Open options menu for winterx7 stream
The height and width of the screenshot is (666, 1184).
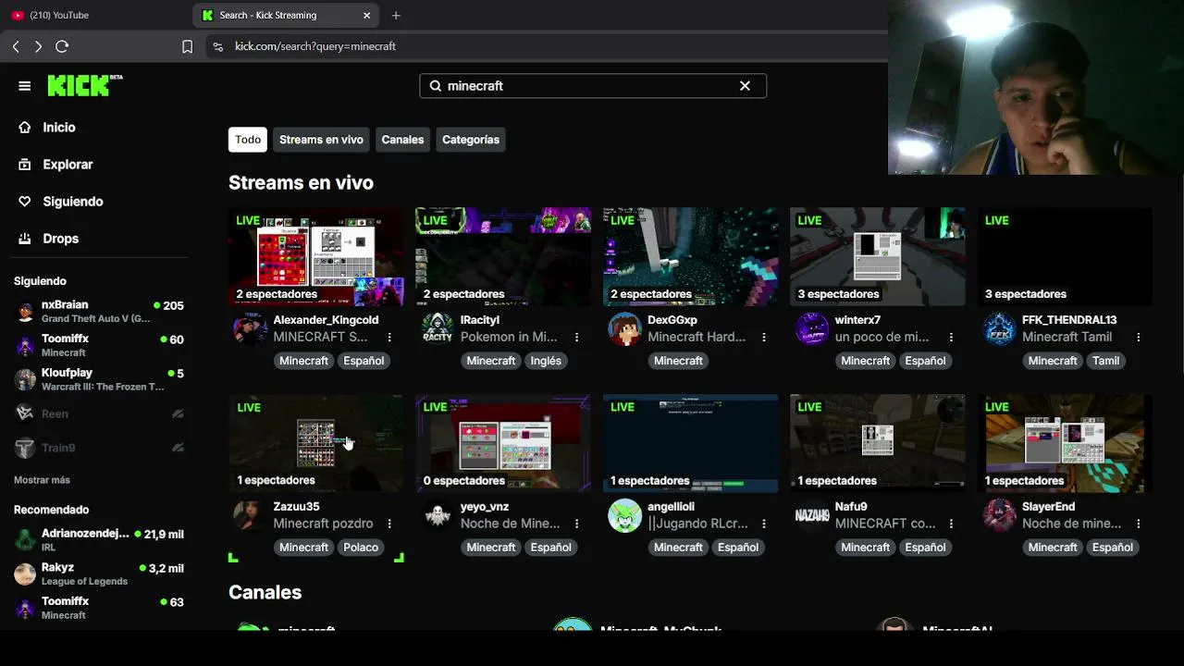[x=951, y=338]
